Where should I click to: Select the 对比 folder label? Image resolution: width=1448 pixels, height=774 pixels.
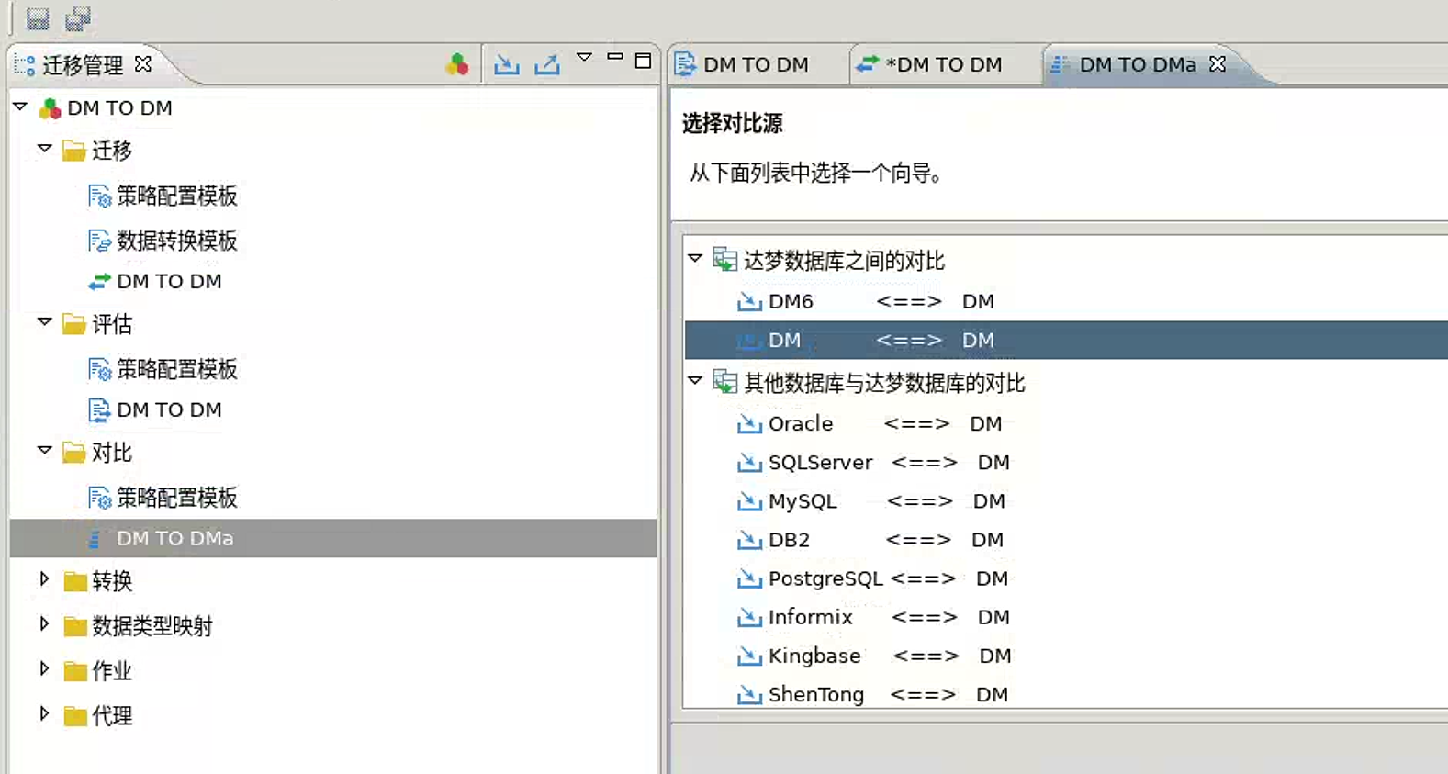pyautogui.click(x=112, y=453)
